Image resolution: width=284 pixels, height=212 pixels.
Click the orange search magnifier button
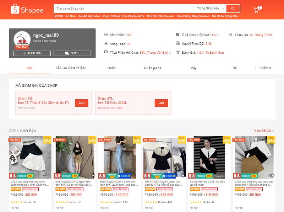tap(233, 8)
